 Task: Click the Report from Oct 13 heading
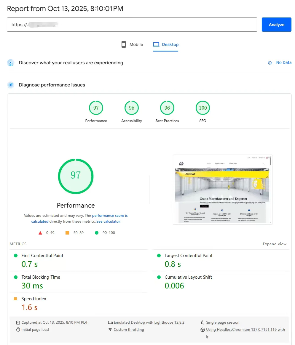coord(65,8)
